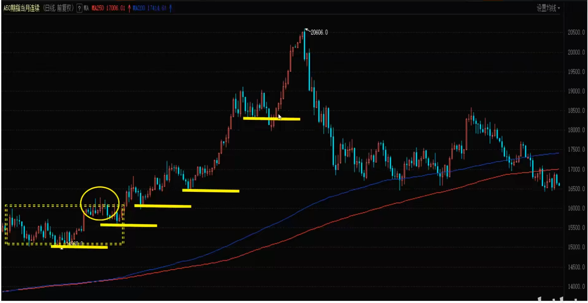
Task: Click the MA250 17006.01 indicator value
Action: [108, 8]
